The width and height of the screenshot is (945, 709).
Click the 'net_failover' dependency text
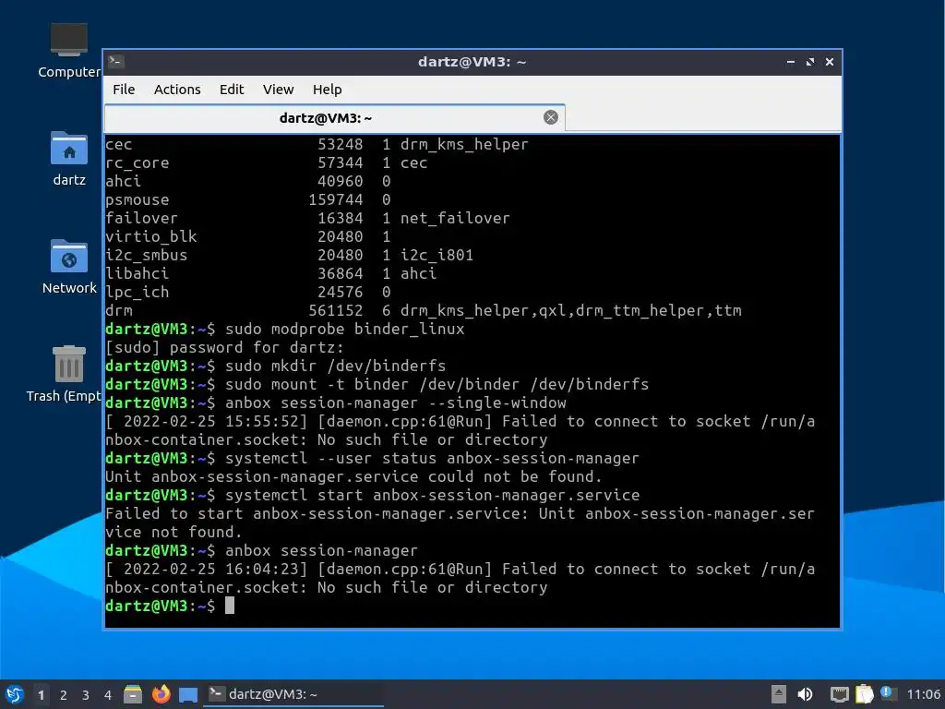click(x=455, y=218)
